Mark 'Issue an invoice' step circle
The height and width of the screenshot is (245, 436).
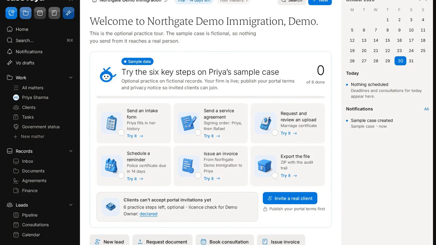pos(198,175)
